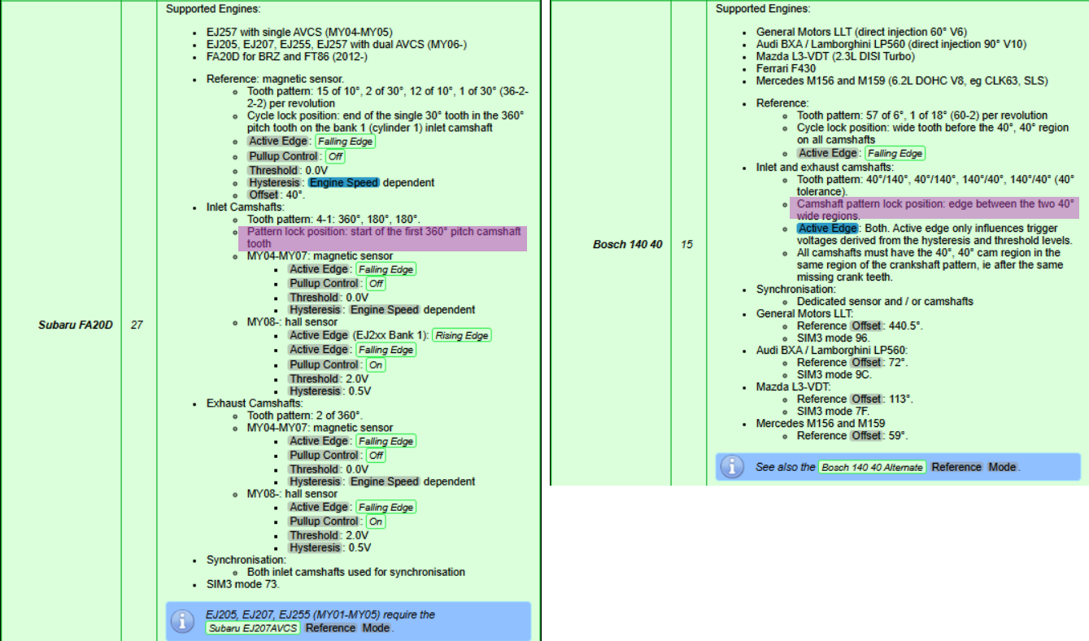The image size is (1089, 641).
Task: Click the Reference term in the Subaru EJ207AVCS note
Action: pos(331,628)
